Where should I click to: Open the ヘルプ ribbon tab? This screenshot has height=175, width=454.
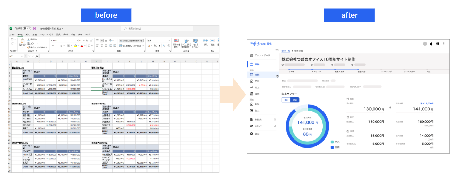pos(88,35)
